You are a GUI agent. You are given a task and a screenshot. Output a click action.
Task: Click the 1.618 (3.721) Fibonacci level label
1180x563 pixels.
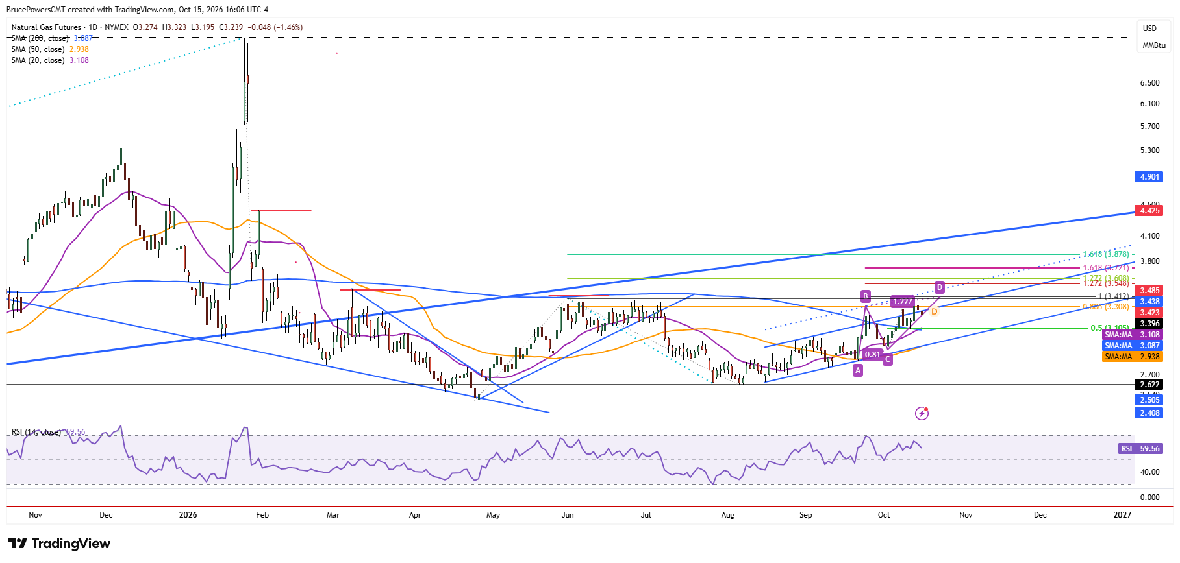click(x=1105, y=268)
